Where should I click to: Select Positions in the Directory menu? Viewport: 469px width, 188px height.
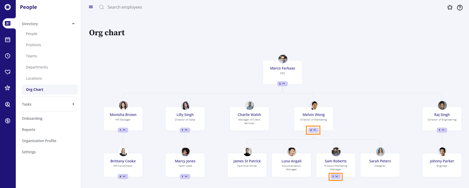click(33, 45)
